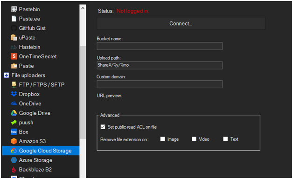Image resolution: width=293 pixels, height=179 pixels.
Task: Open the Paste.ee entry
Action: (x=29, y=19)
